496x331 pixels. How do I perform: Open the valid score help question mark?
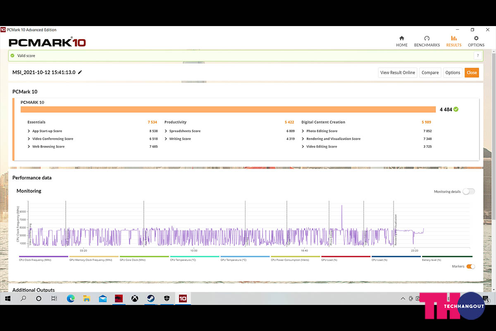tap(478, 55)
